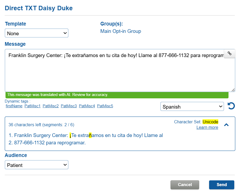Insert the PatMisc1 dynamic tag
This screenshot has width=239, height=193.
pyautogui.click(x=33, y=106)
